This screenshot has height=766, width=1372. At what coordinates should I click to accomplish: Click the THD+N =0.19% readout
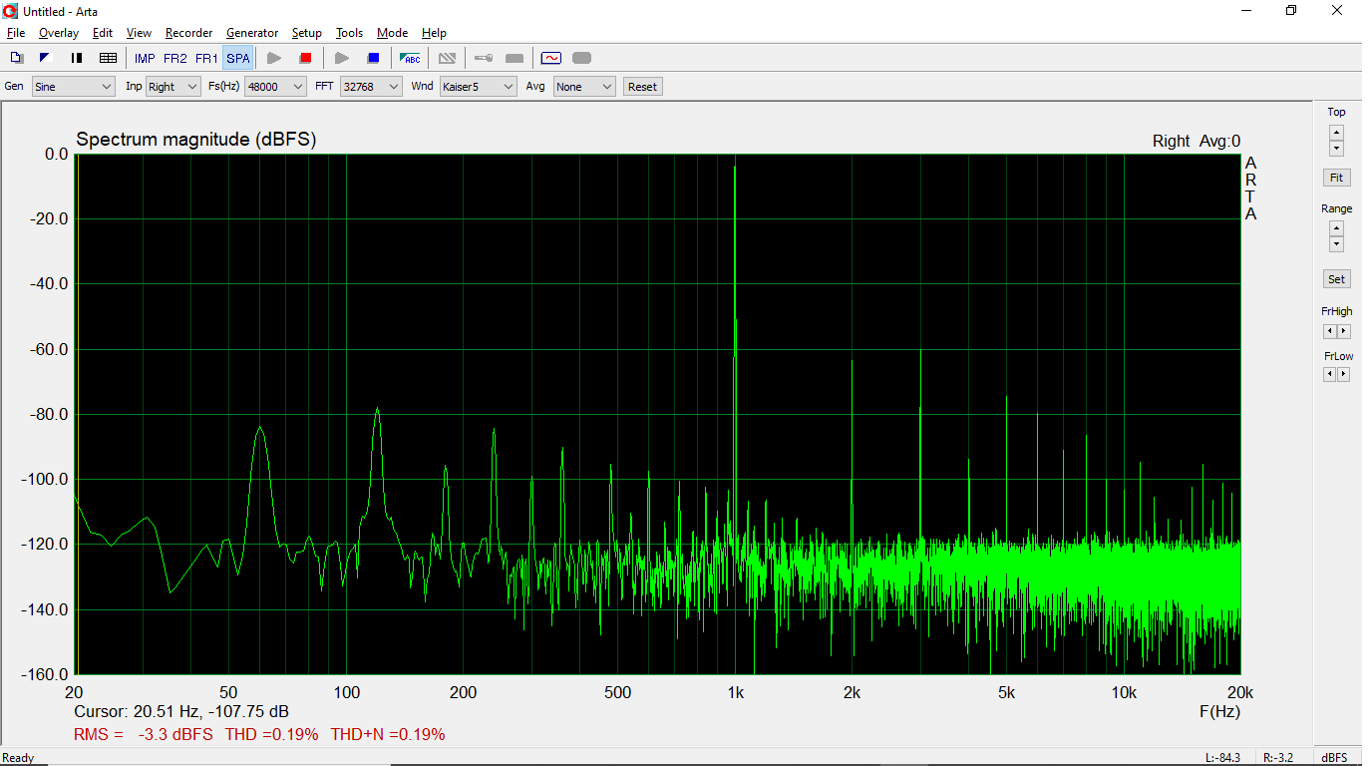(x=388, y=734)
